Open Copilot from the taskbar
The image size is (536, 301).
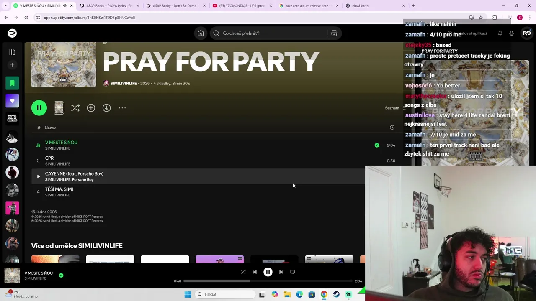[275, 294]
